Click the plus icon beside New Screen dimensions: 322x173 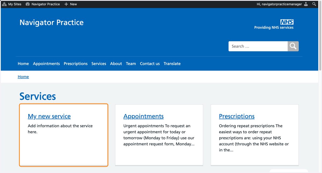[66, 4]
